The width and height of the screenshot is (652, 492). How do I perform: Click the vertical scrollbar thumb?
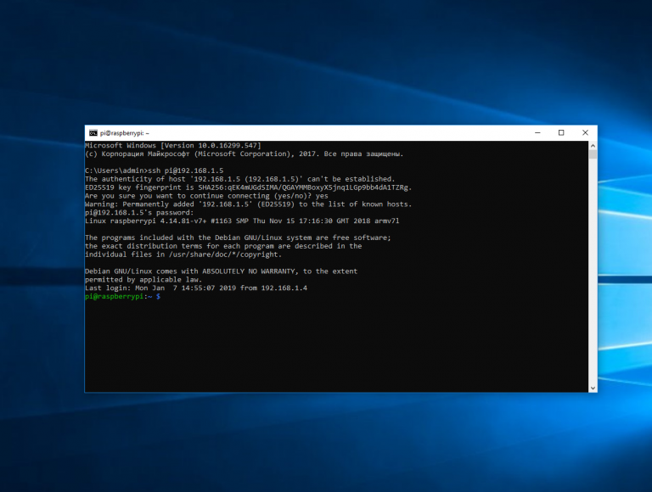click(593, 155)
